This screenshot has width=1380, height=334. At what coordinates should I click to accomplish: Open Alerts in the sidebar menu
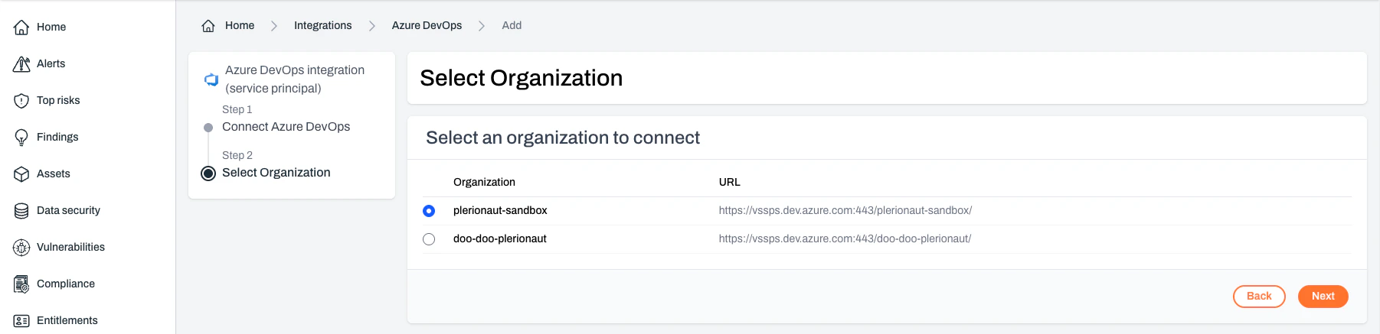pos(51,63)
